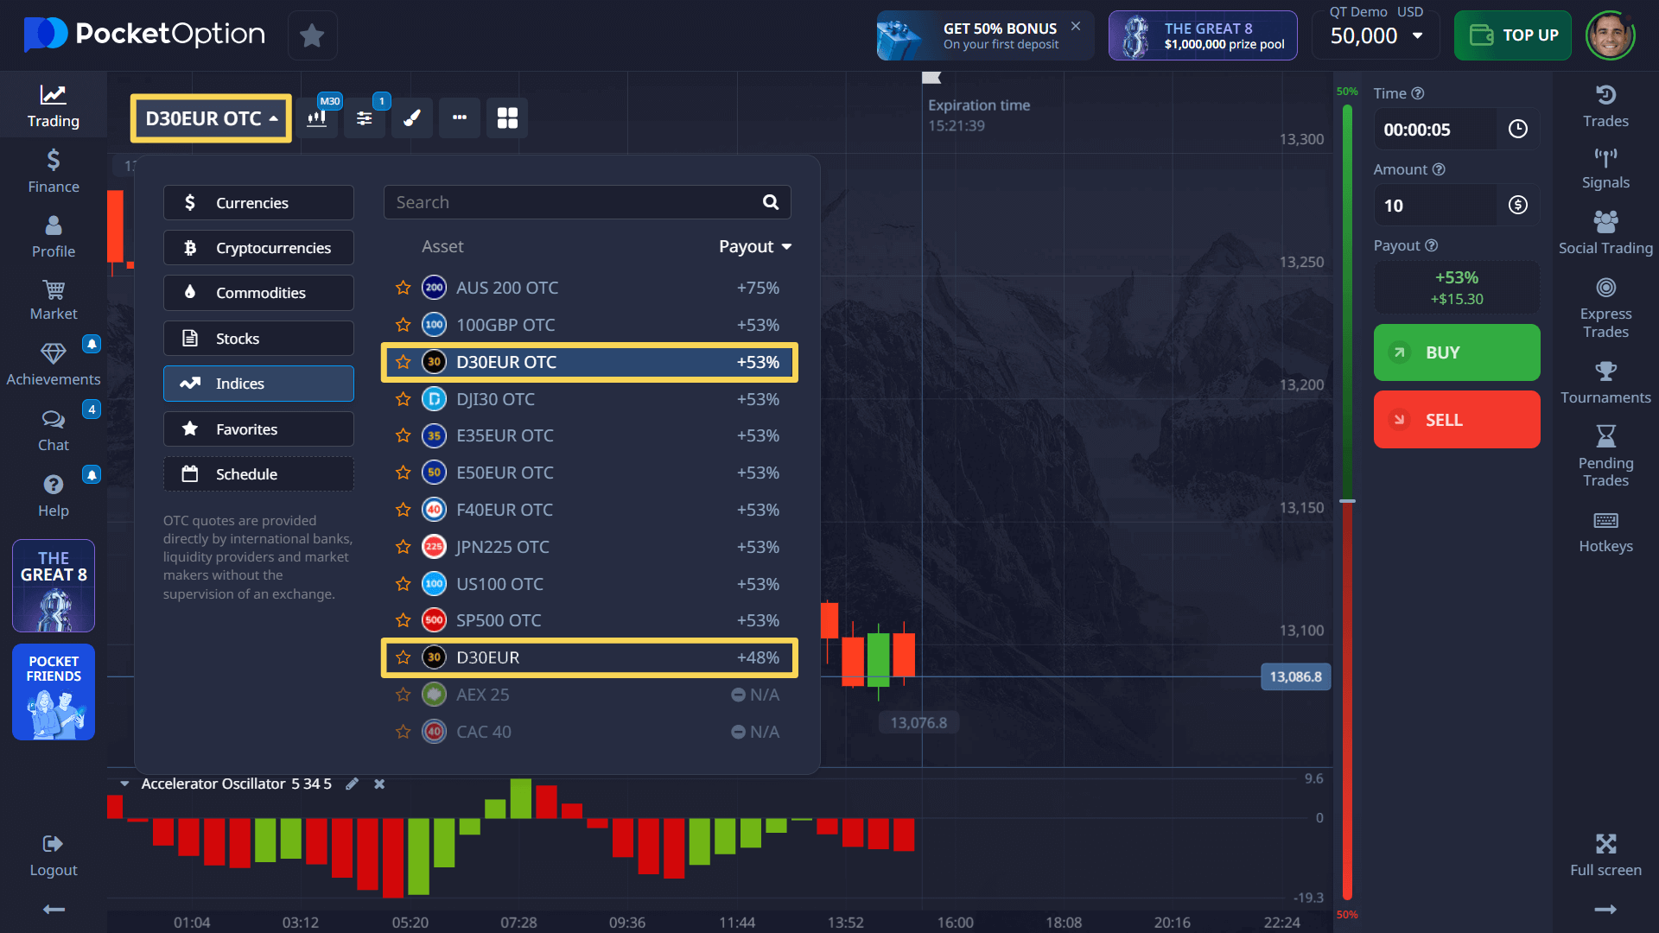The width and height of the screenshot is (1659, 933).
Task: Open the multi-chart grid layout icon
Action: point(507,118)
